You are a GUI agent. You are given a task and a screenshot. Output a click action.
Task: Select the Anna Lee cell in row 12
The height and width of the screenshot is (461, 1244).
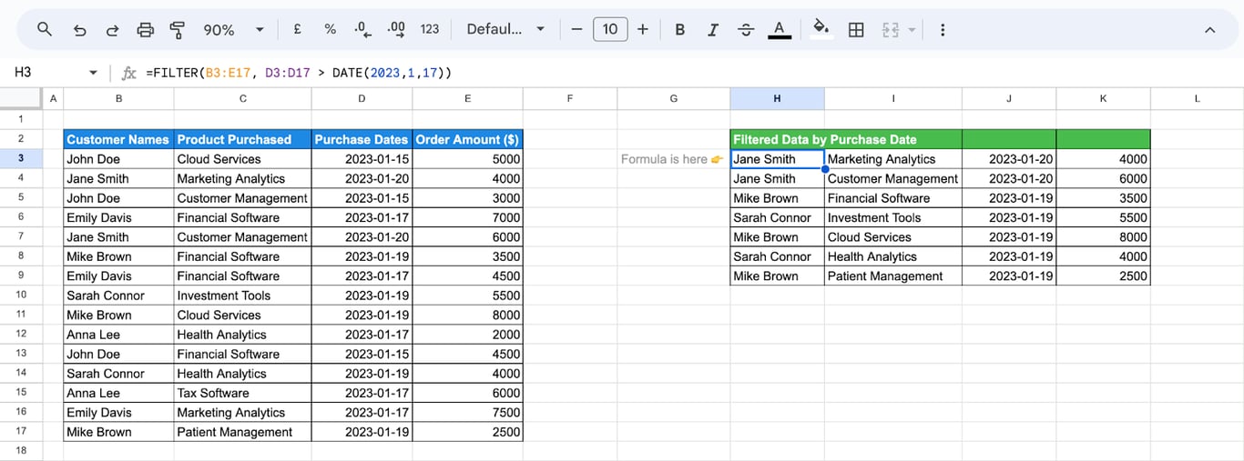click(118, 335)
